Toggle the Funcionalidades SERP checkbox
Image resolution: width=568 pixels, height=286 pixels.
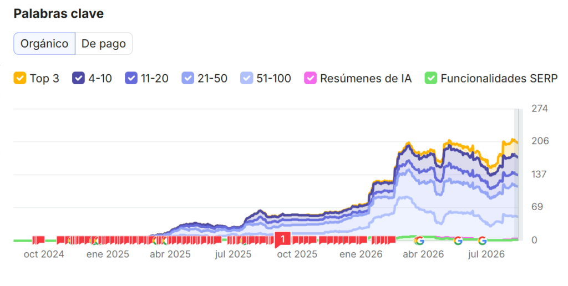point(431,78)
